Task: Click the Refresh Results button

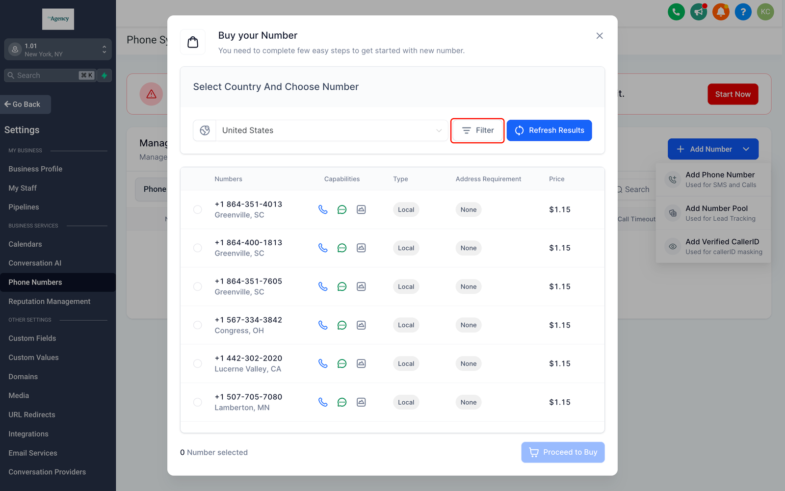Action: [x=549, y=130]
